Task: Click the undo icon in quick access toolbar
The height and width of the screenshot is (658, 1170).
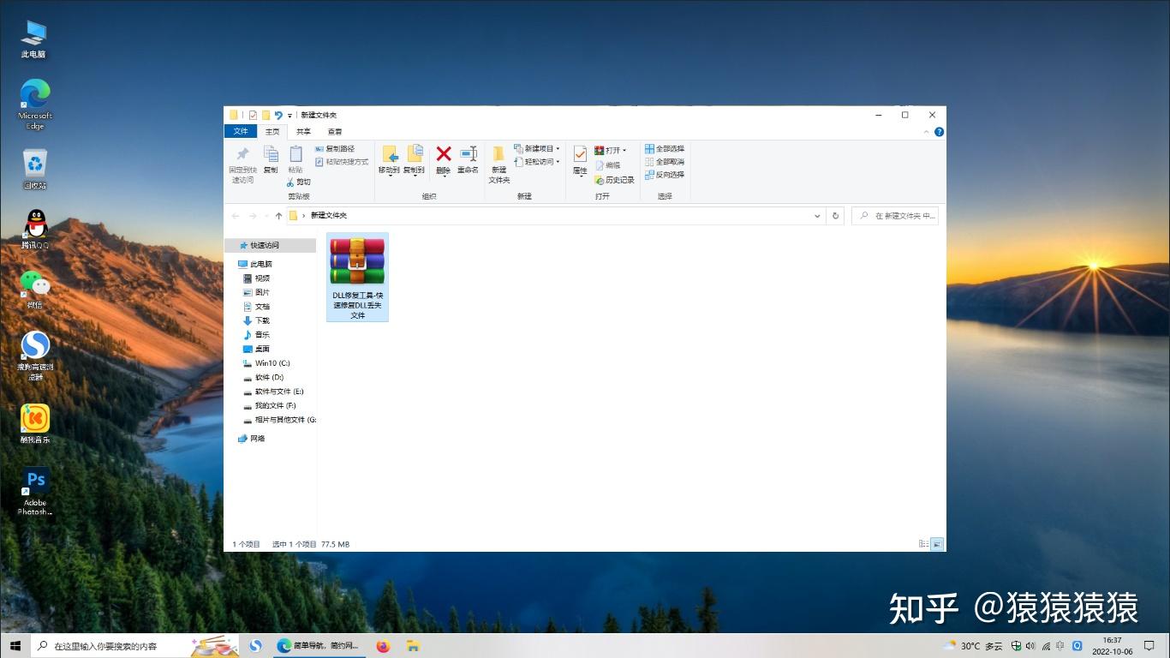Action: click(278, 115)
